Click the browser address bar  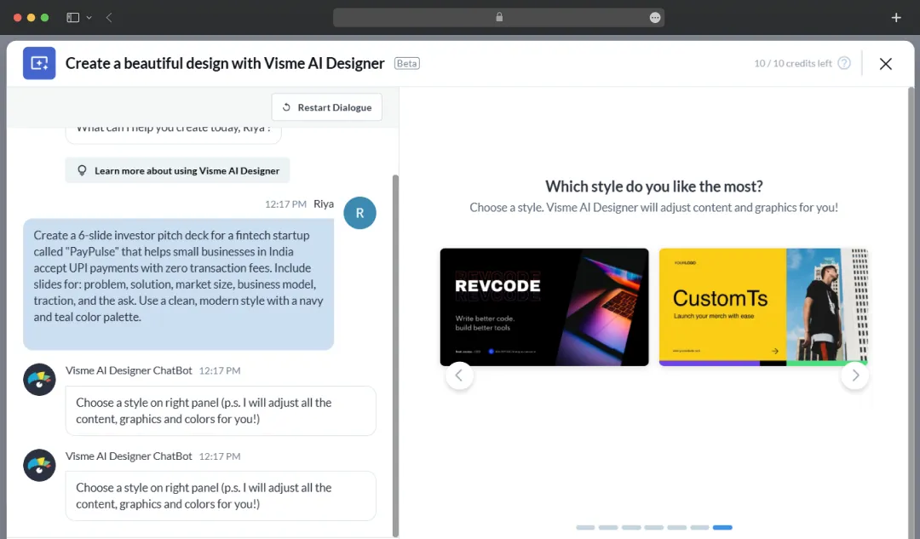pyautogui.click(x=498, y=18)
